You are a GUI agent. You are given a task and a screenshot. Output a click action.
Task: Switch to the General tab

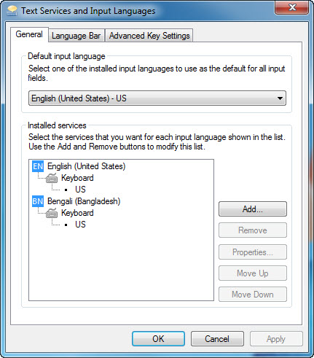pyautogui.click(x=29, y=34)
